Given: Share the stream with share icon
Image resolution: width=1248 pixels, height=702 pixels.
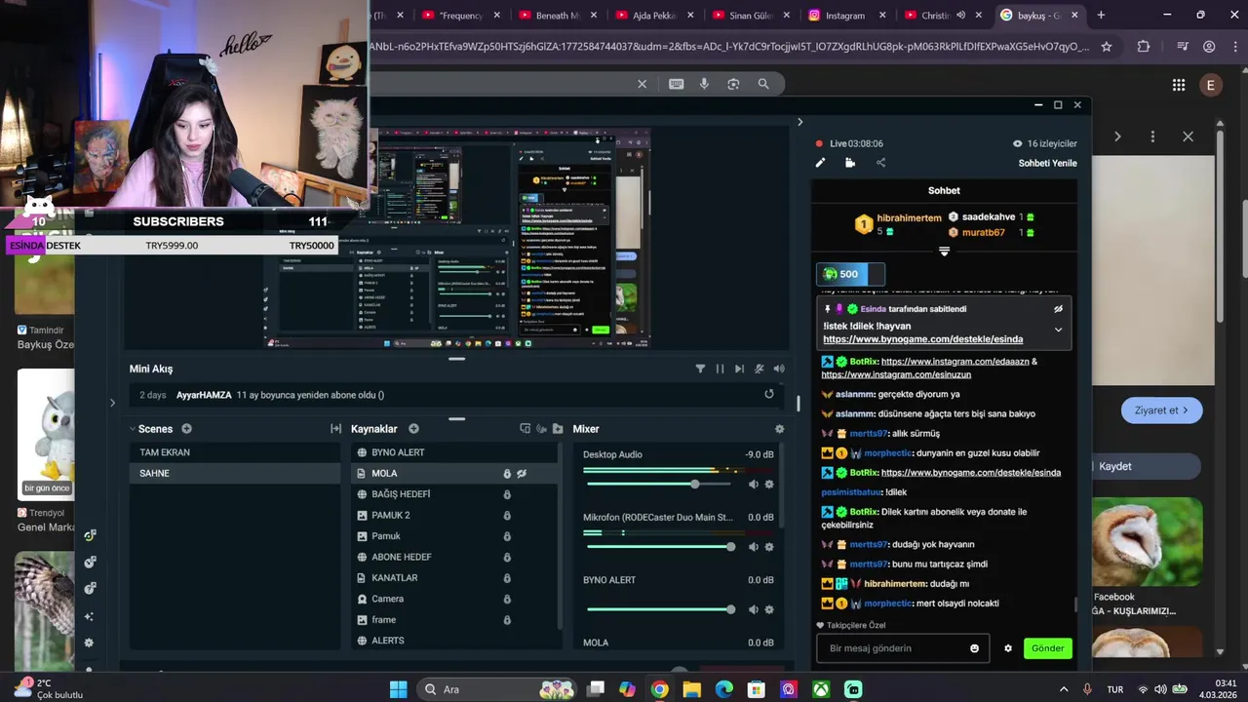Looking at the screenshot, I should 881,163.
